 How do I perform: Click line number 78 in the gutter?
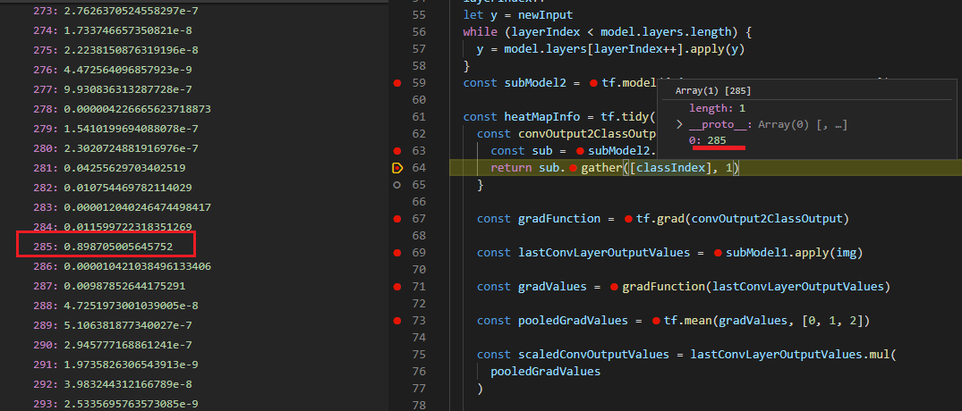click(x=419, y=405)
